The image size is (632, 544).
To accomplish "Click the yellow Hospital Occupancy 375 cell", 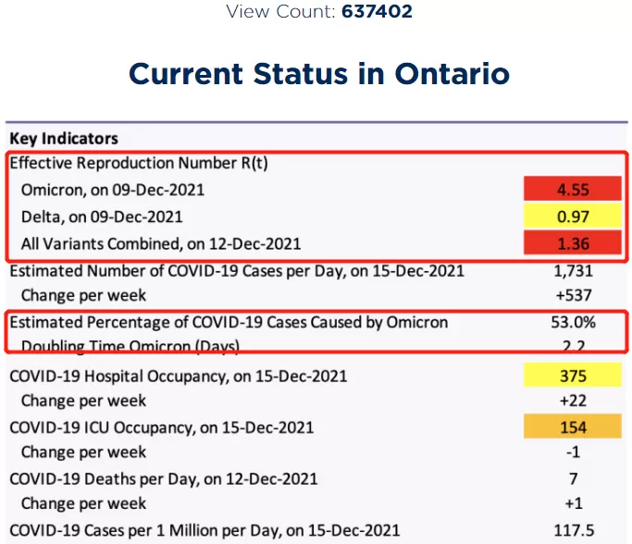I will click(573, 376).
